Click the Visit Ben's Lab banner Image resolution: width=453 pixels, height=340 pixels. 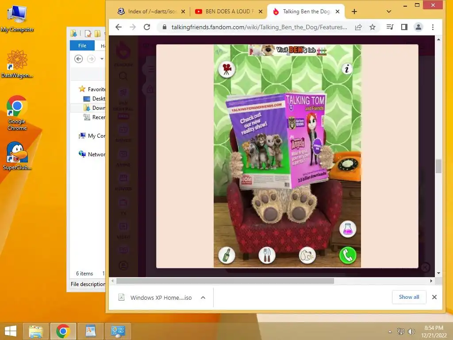click(288, 50)
